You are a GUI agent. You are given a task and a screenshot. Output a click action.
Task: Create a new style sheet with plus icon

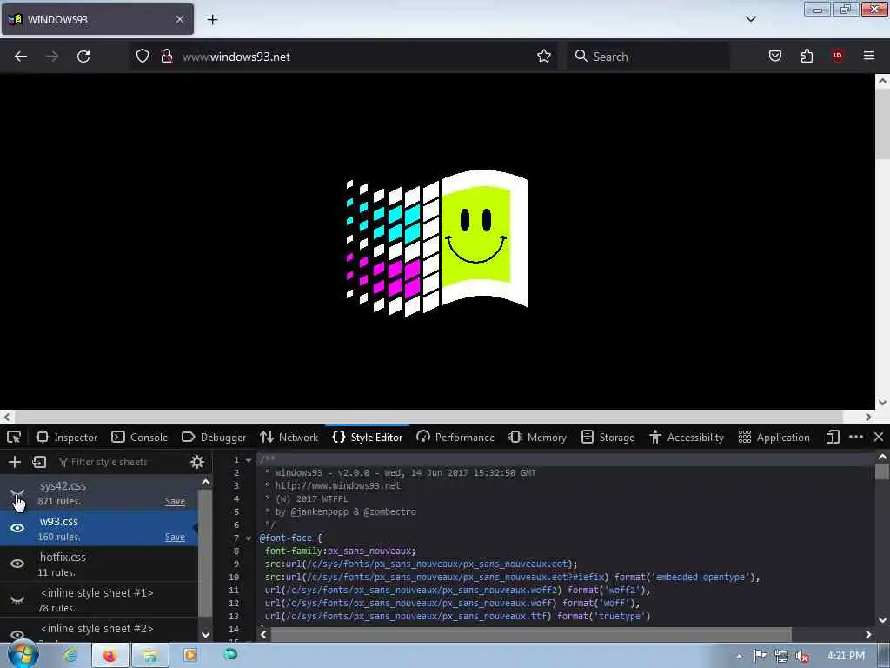click(15, 462)
